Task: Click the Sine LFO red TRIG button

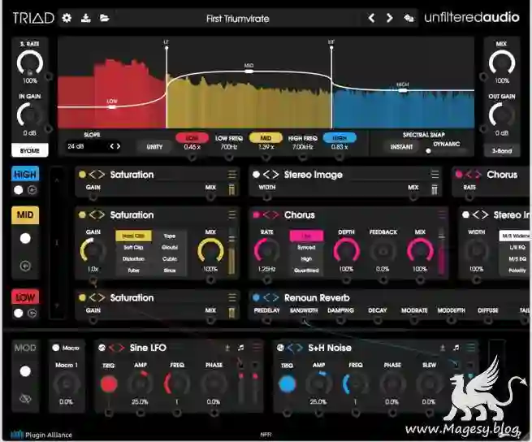Action: pos(109,383)
